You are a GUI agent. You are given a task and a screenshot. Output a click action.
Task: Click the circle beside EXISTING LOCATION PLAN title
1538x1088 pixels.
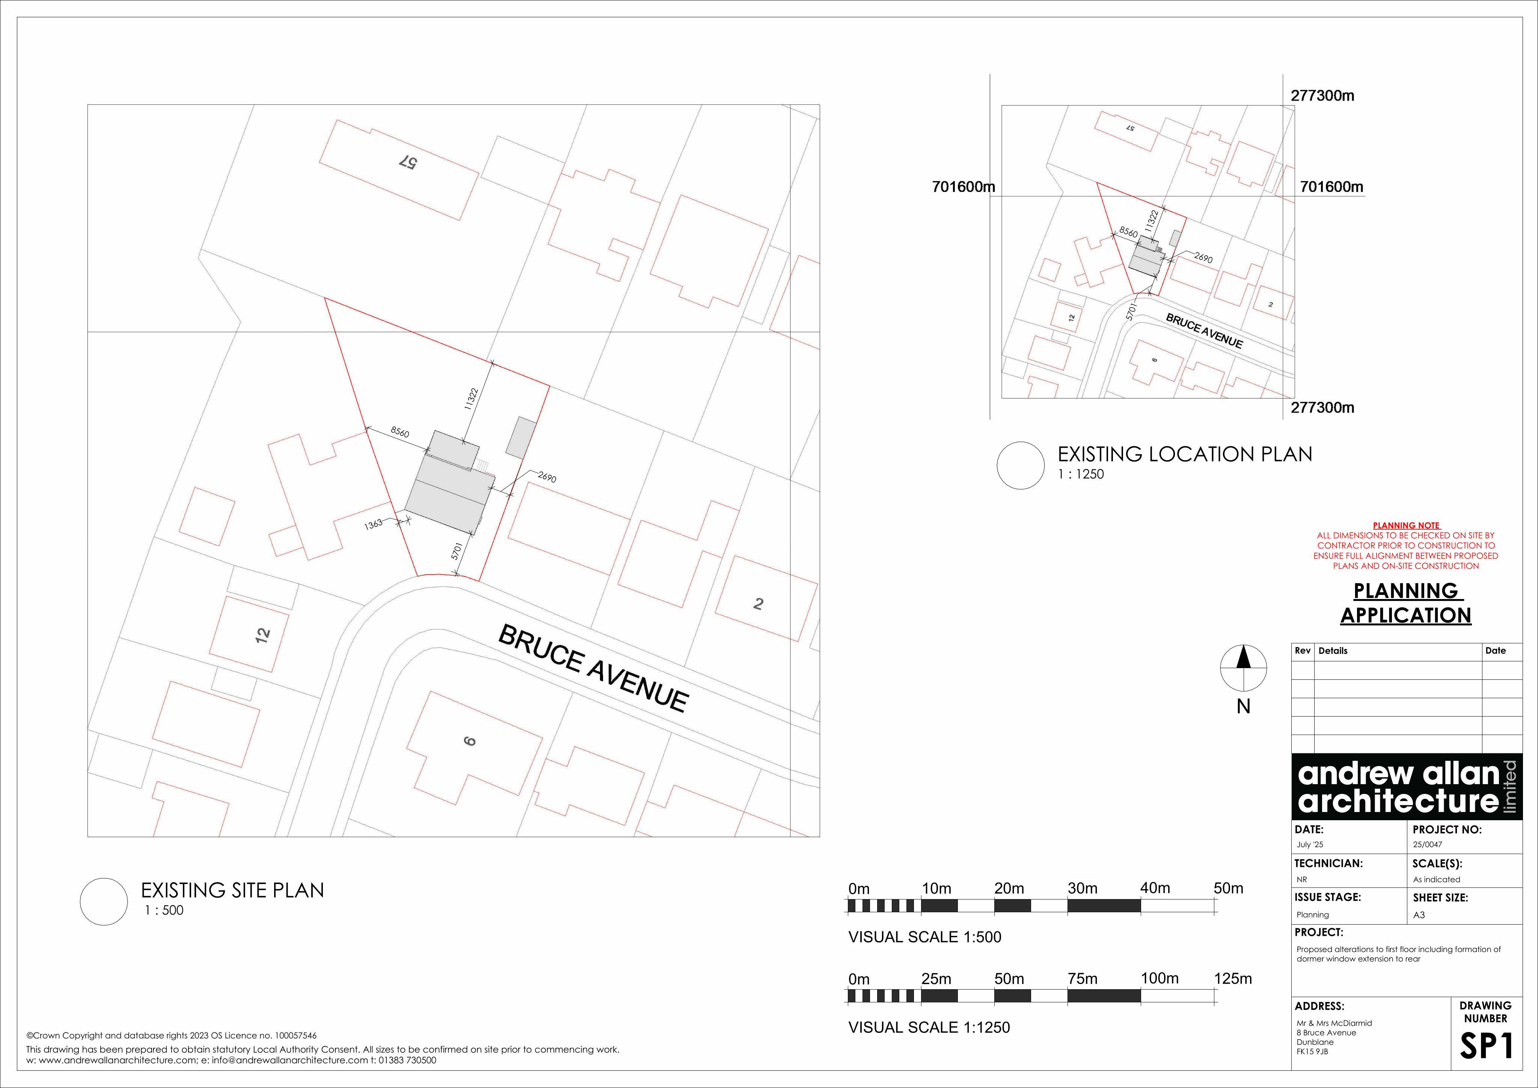1020,465
